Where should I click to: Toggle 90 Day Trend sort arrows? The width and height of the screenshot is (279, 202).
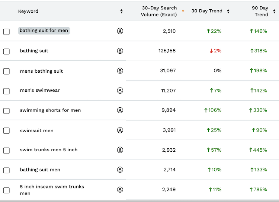point(274,11)
